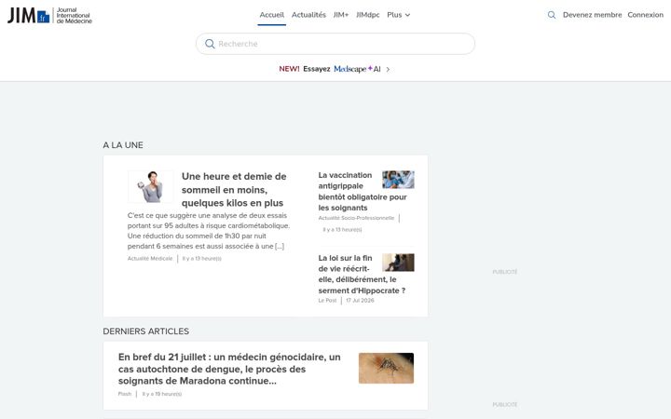Go to the Actualités section
Image resolution: width=671 pixels, height=419 pixels.
click(308, 15)
